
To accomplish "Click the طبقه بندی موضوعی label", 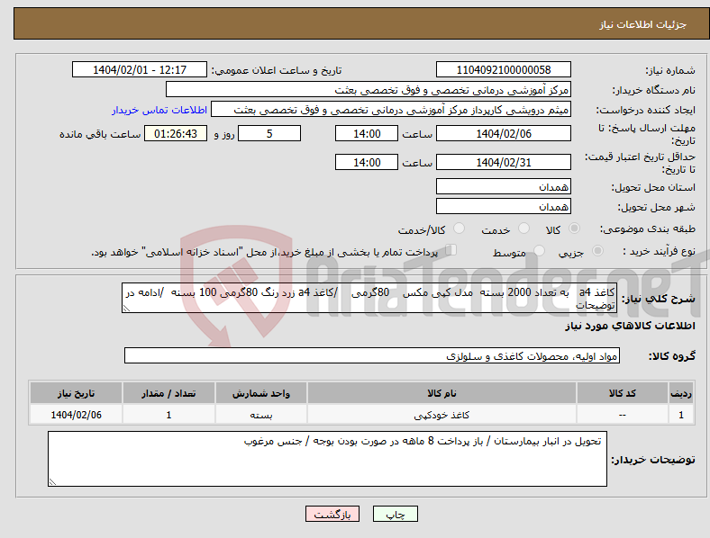I will (648, 229).
